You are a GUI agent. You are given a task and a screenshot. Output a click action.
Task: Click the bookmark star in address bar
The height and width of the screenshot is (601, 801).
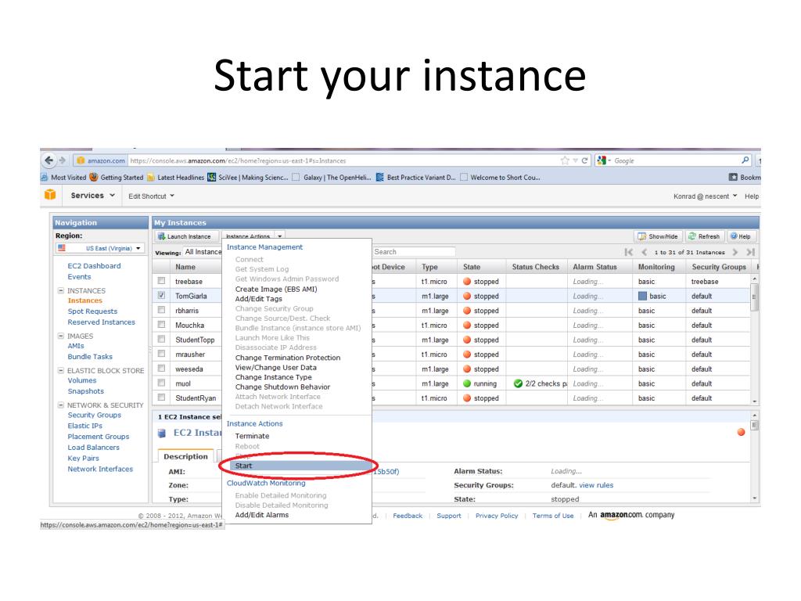565,160
